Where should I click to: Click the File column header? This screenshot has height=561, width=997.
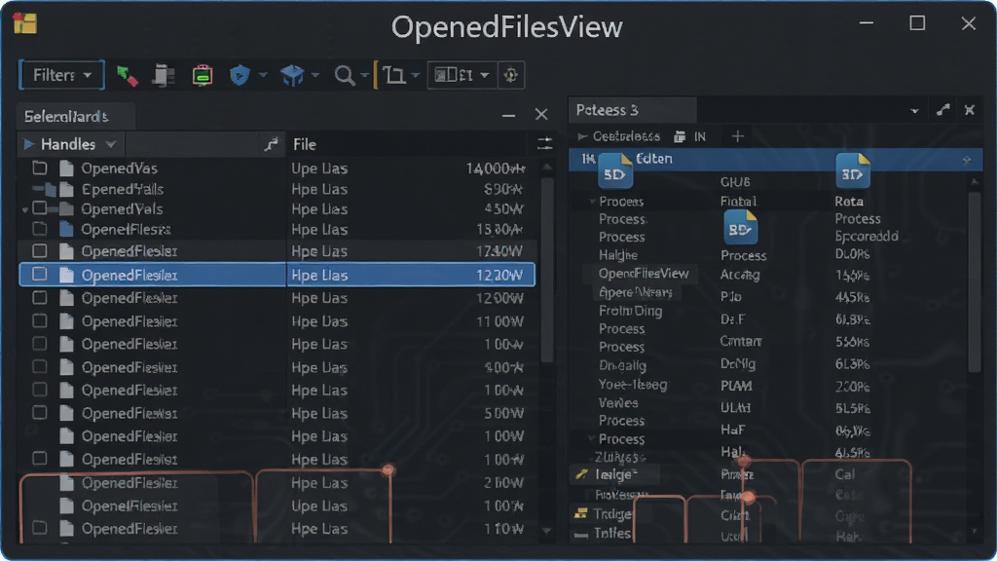click(305, 144)
